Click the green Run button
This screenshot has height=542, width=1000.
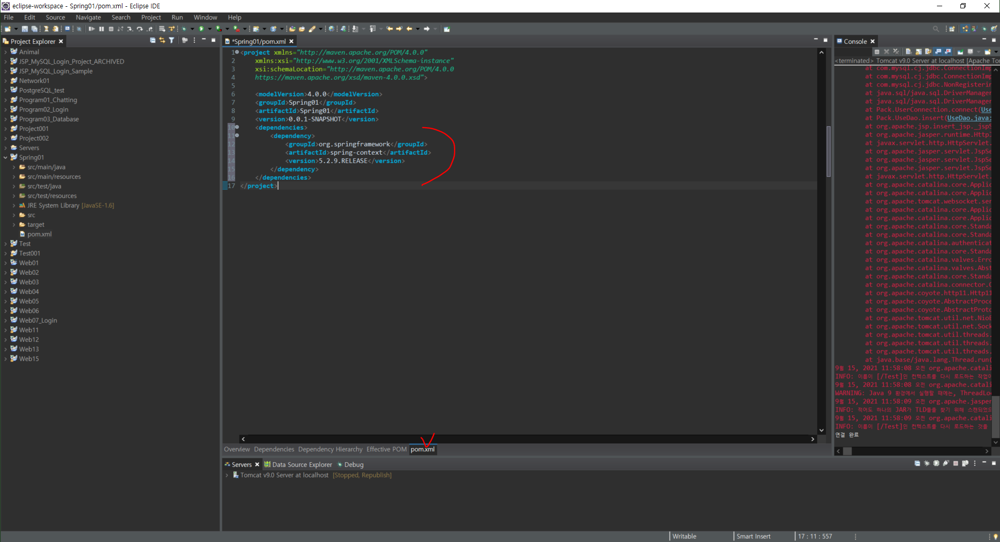(x=201, y=29)
